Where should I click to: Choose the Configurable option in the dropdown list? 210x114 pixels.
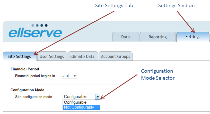coord(75,102)
